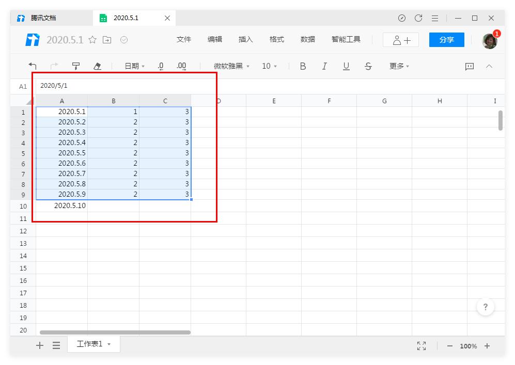Open the 日期 number format dropdown

(134, 66)
